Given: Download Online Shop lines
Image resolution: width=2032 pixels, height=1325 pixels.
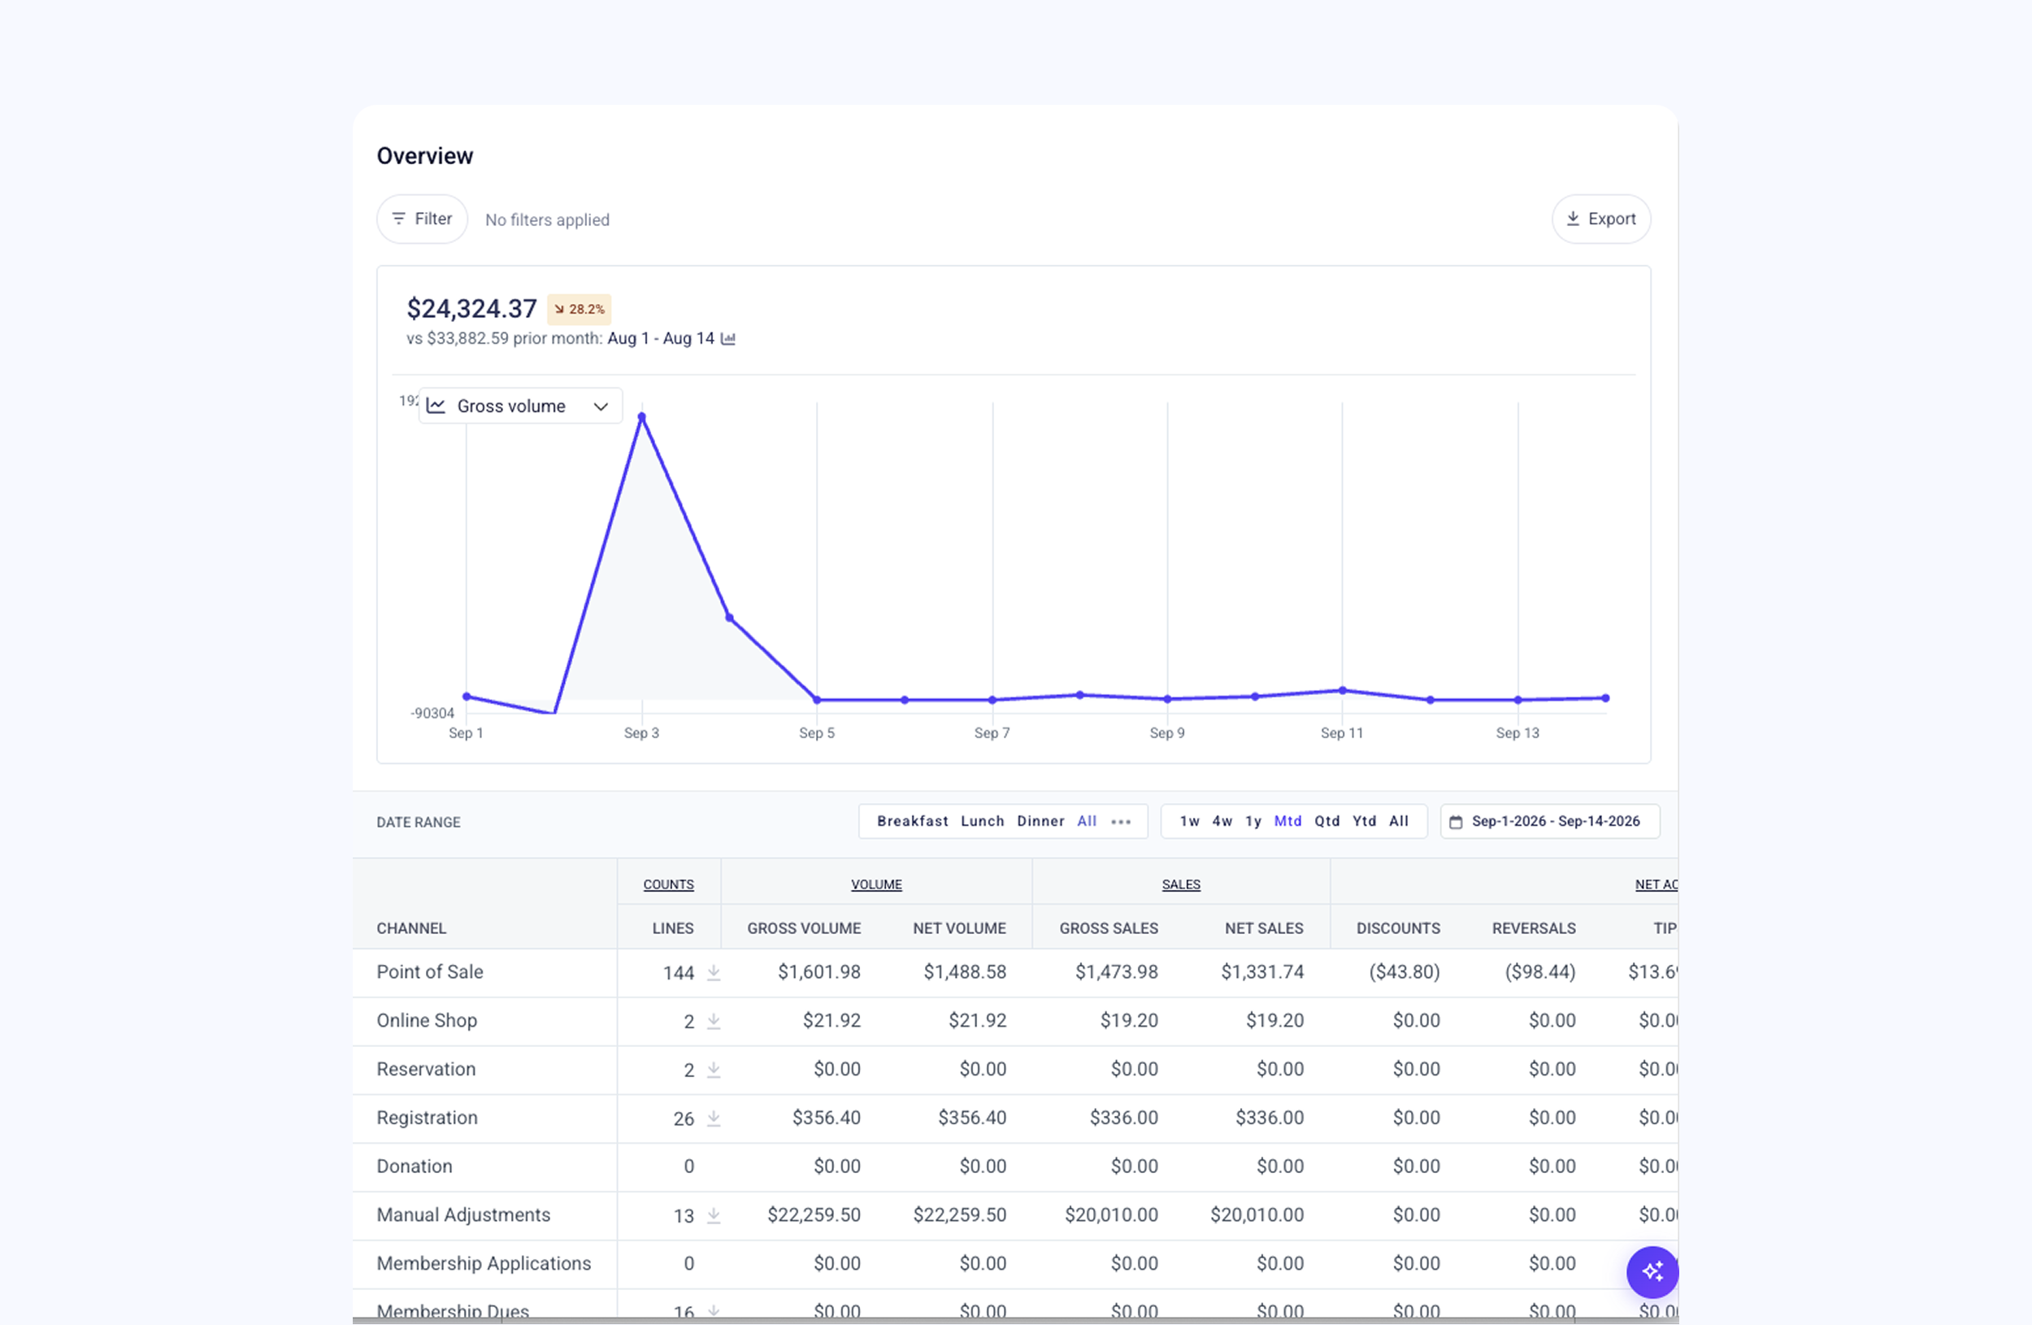Looking at the screenshot, I should 714,1021.
